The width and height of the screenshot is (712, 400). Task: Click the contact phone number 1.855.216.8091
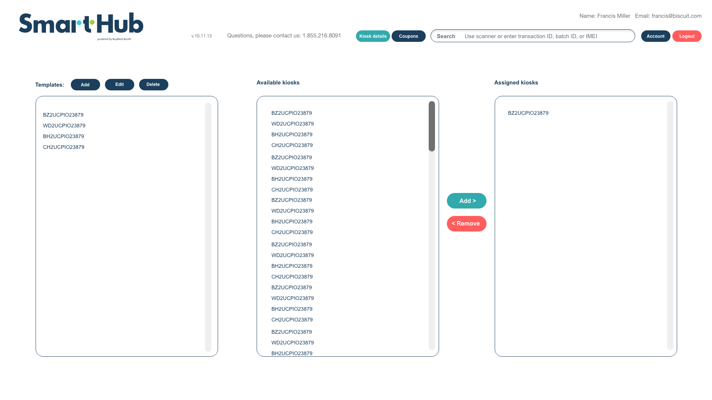click(322, 36)
